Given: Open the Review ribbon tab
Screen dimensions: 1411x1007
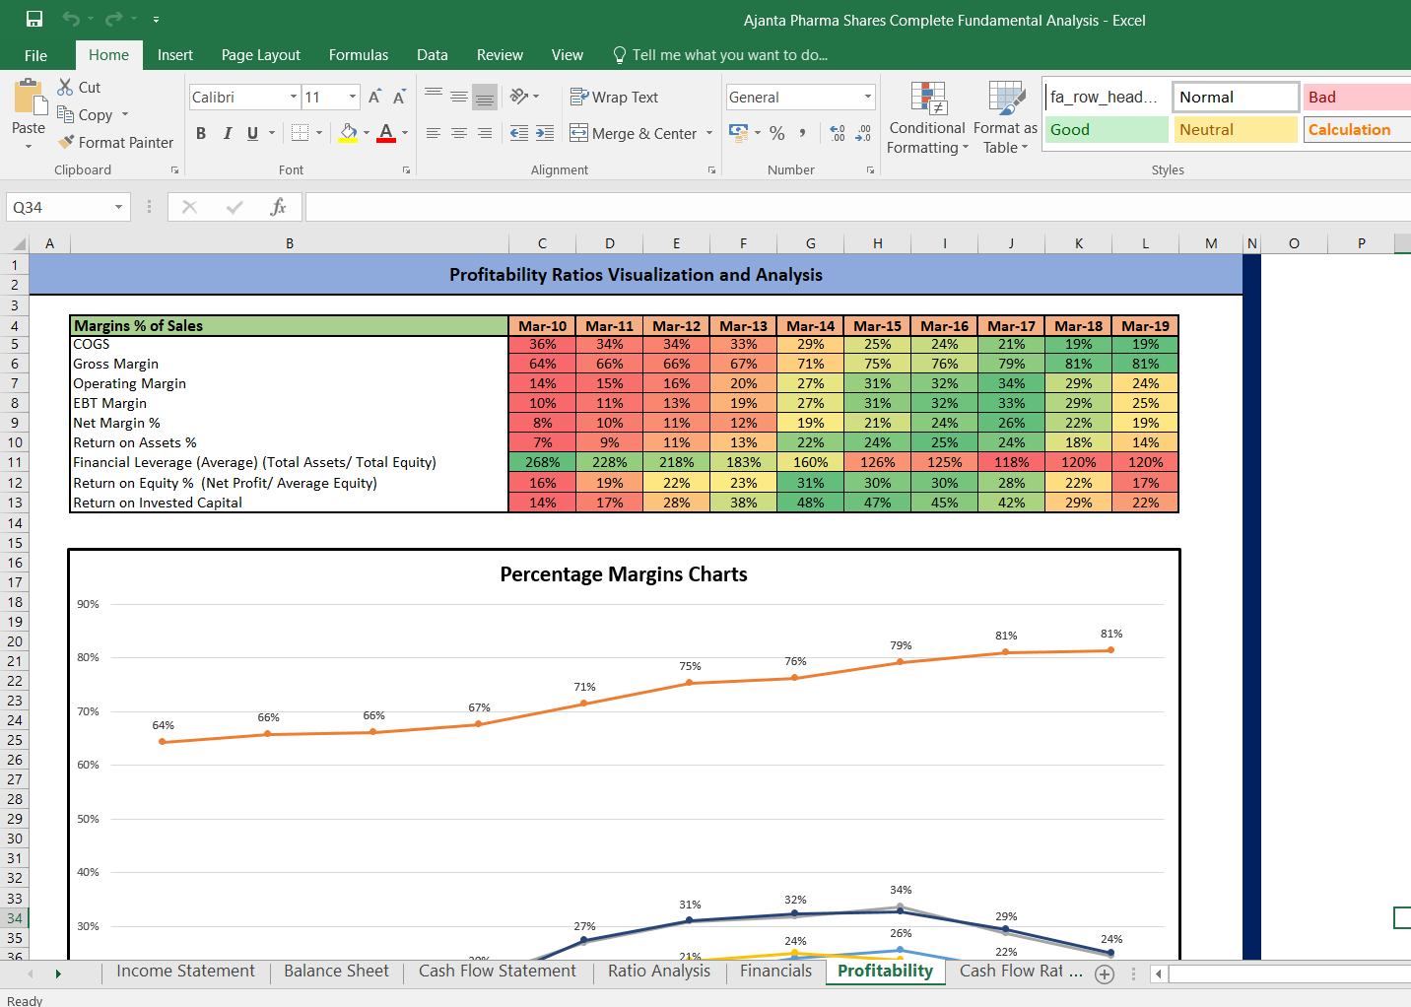Looking at the screenshot, I should point(500,55).
